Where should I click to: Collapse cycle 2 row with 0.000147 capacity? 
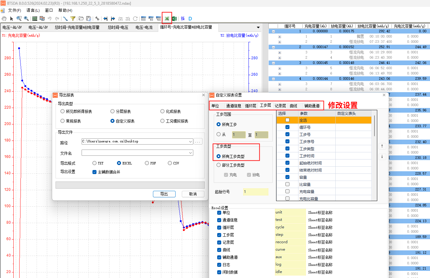(273, 47)
